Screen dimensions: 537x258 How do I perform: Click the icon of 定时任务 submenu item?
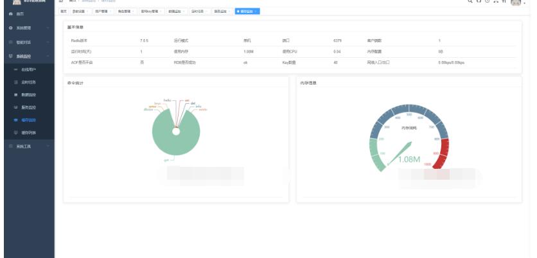coord(15,82)
